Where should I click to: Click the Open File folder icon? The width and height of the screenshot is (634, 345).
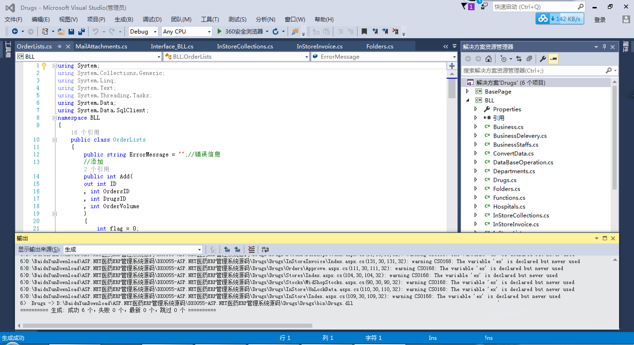pyautogui.click(x=61, y=31)
